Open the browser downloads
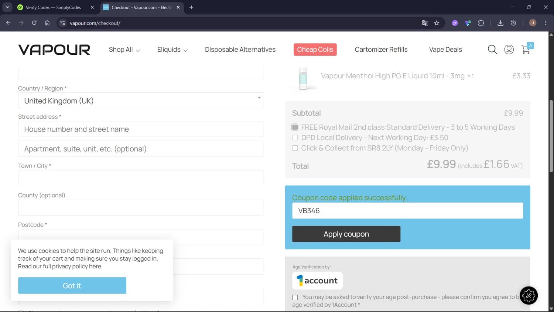554x312 pixels. pos(500,23)
